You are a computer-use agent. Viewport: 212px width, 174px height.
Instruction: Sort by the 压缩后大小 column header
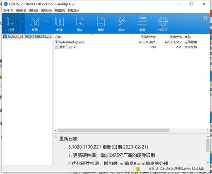point(144,37)
